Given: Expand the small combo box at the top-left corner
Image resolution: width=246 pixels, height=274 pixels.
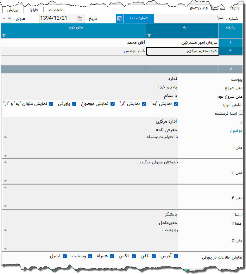Looking at the screenshot, I should coord(3,18).
